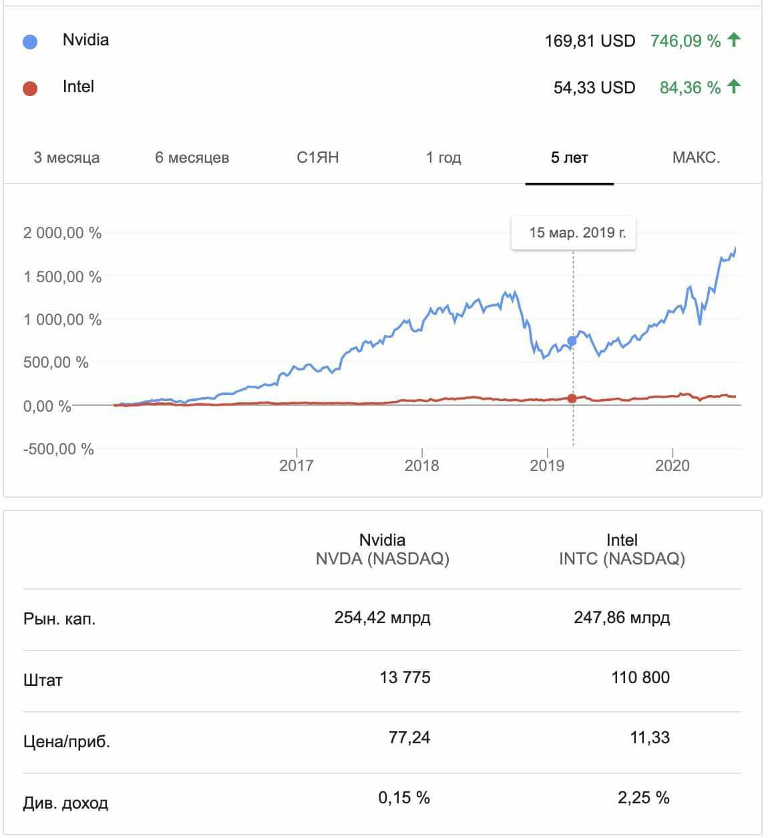Show the МАКС. full history tab
This screenshot has width=768, height=838.
tap(696, 157)
